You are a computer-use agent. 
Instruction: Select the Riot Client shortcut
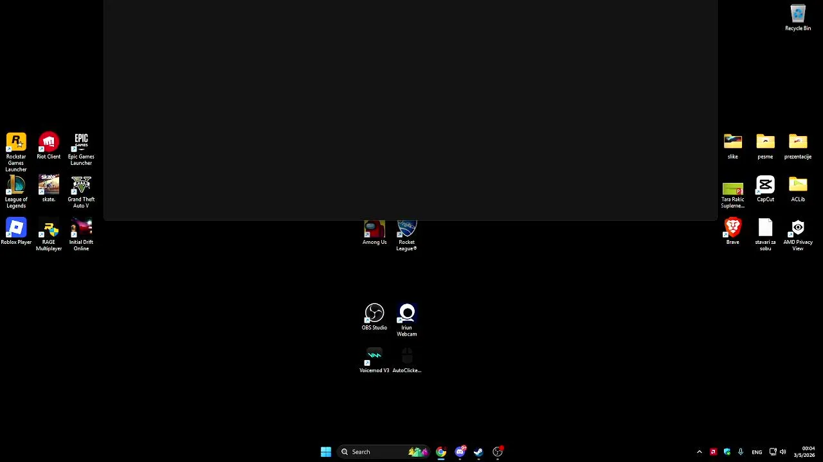click(x=49, y=146)
